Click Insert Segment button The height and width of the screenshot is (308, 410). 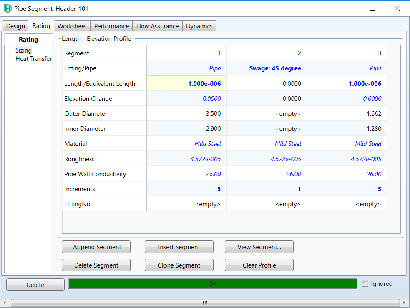coord(179,247)
